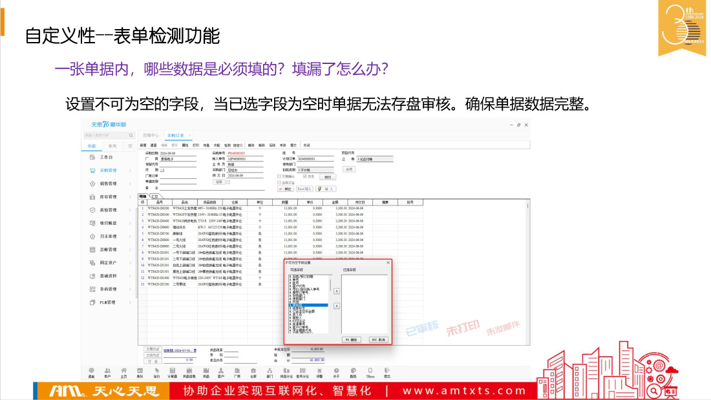Viewport: 711px width, 400px height.
Task: Select the 常用 tab in the sidebar
Action: coord(112,146)
